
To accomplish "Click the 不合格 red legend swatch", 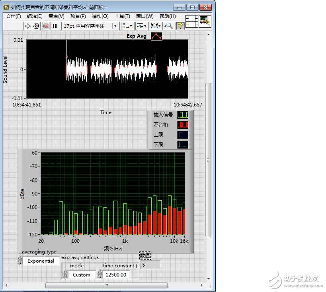I will pyautogui.click(x=183, y=125).
